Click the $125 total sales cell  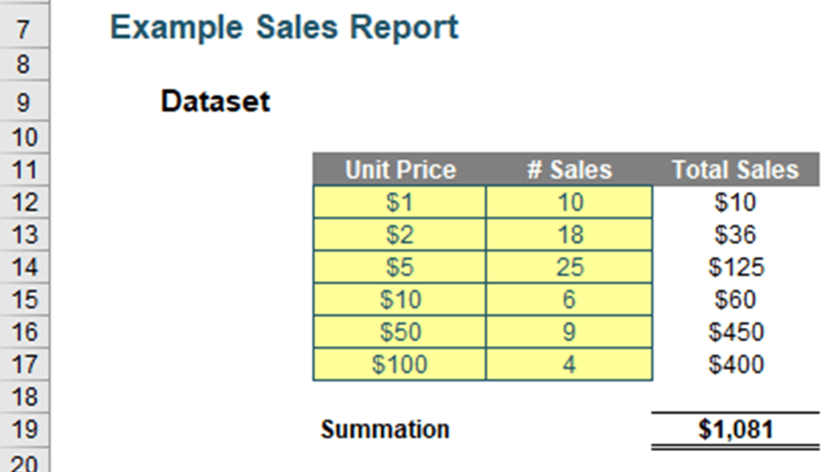coord(736,267)
